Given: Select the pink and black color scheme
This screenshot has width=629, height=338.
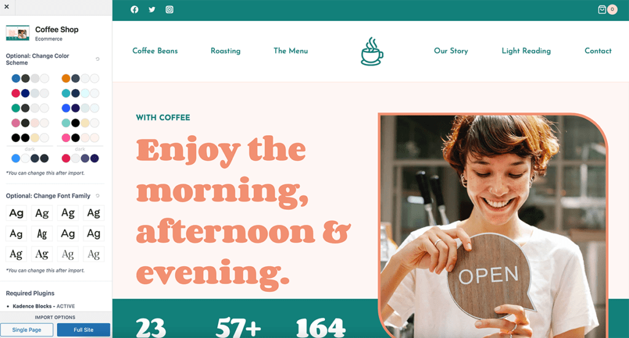Looking at the screenshot, I should [80, 138].
